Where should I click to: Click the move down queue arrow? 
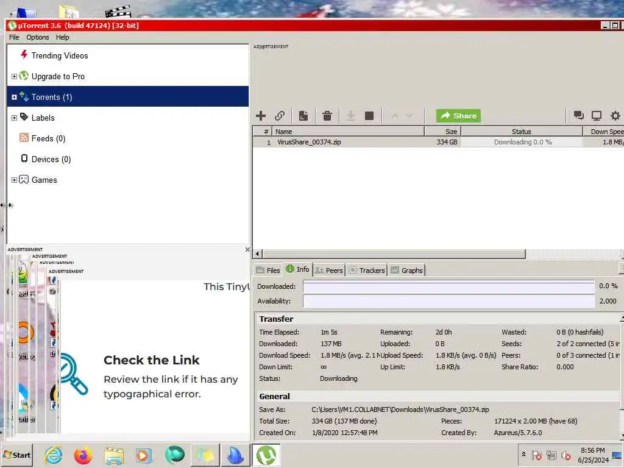click(409, 116)
